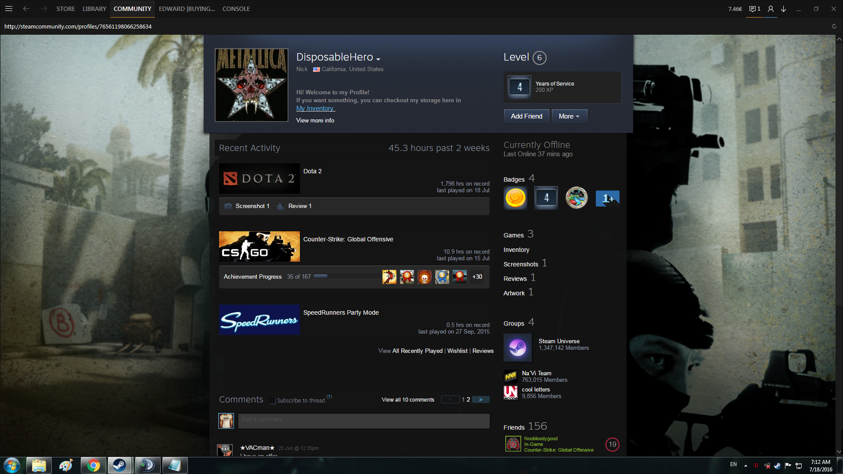Expand the More dropdown button

[x=569, y=116]
